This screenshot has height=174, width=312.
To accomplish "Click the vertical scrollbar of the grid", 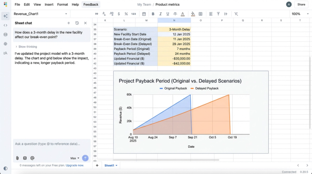I will (x=310, y=93).
